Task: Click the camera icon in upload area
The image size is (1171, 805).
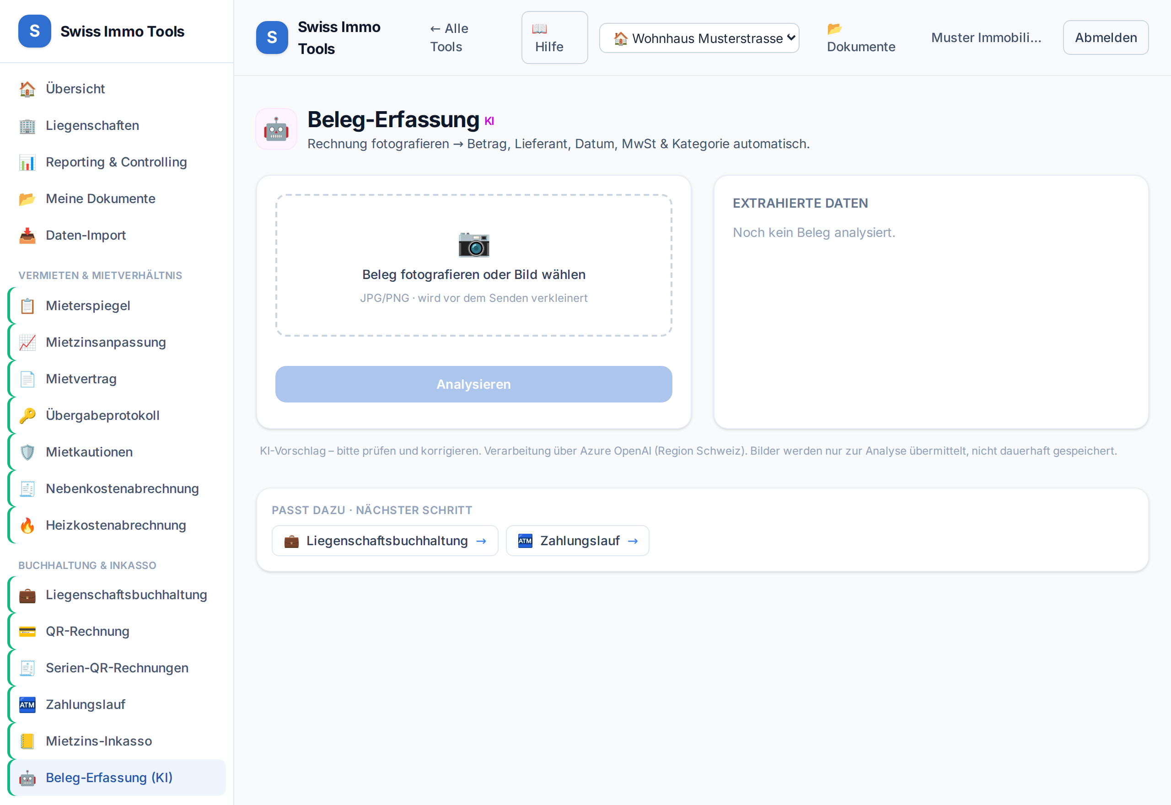Action: (473, 244)
